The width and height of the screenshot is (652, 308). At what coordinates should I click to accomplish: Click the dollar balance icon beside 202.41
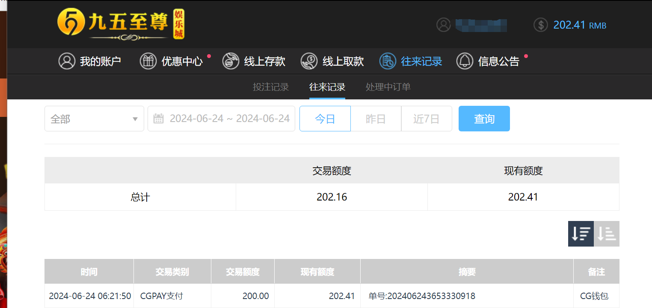(540, 25)
